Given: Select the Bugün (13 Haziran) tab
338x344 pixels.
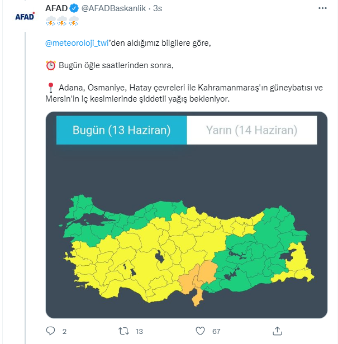Looking at the screenshot, I should pyautogui.click(x=121, y=131).
